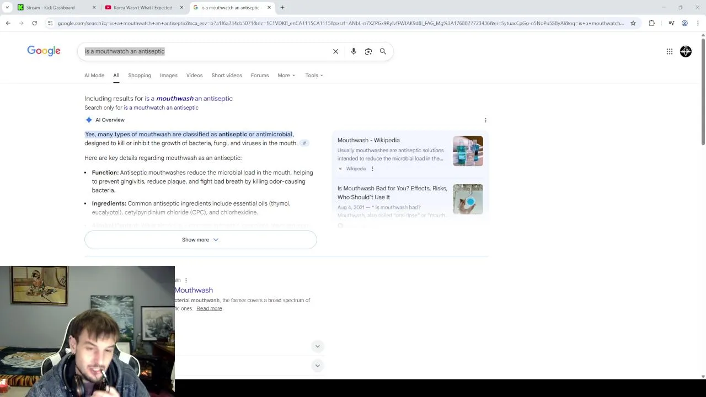Screen dimensions: 706x397
Task: Start voice search with the microphone icon
Action: coord(354,51)
